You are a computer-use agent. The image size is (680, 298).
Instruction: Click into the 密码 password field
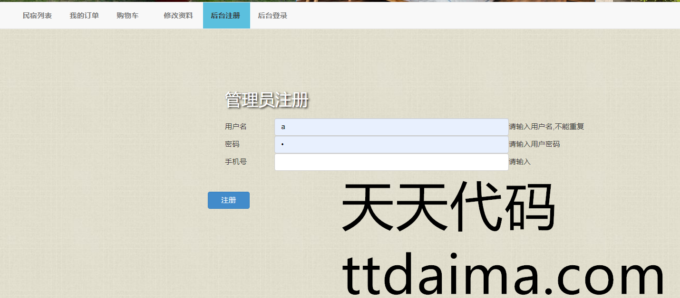point(391,145)
